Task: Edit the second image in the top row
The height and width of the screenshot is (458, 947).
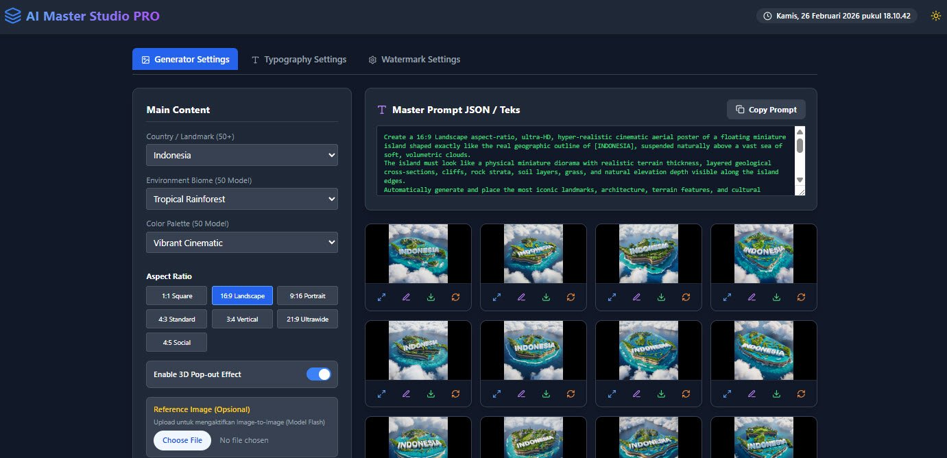Action: [522, 297]
